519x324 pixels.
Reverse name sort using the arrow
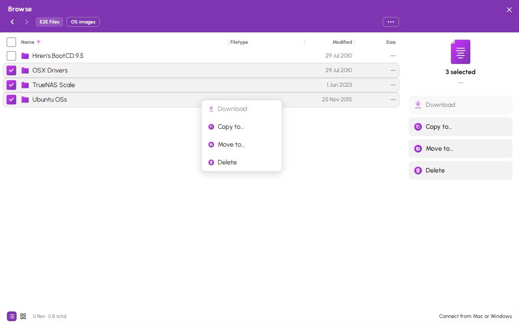[39, 42]
